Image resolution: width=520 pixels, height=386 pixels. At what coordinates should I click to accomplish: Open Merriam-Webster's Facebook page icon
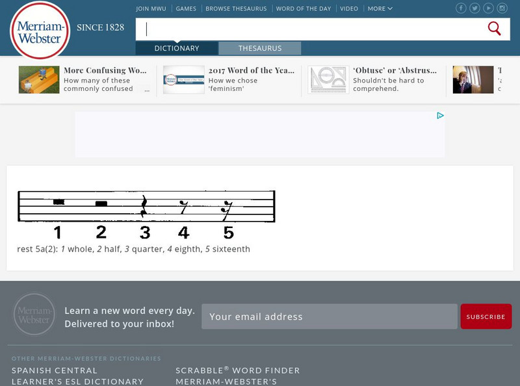tap(460, 8)
